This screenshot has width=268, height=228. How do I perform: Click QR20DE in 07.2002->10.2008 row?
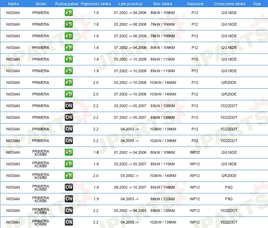pos(229,94)
